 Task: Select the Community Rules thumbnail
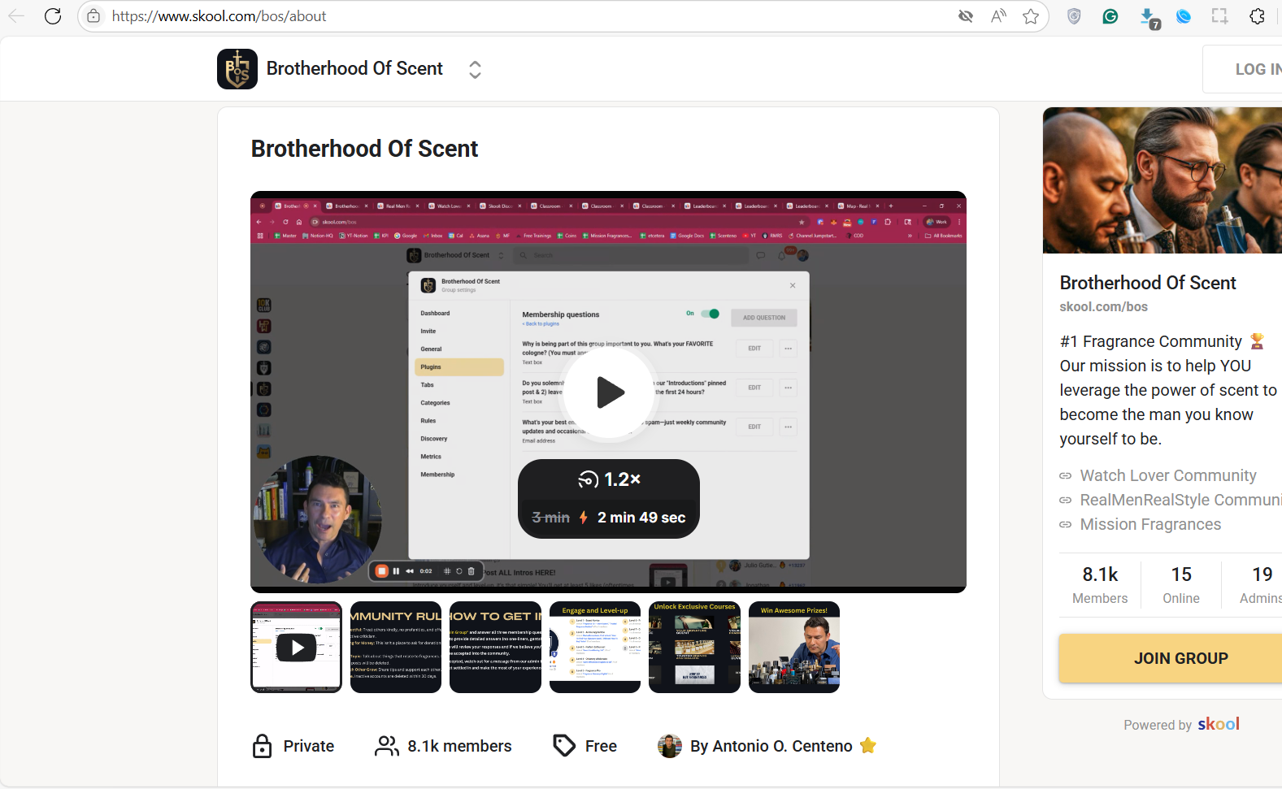(396, 648)
